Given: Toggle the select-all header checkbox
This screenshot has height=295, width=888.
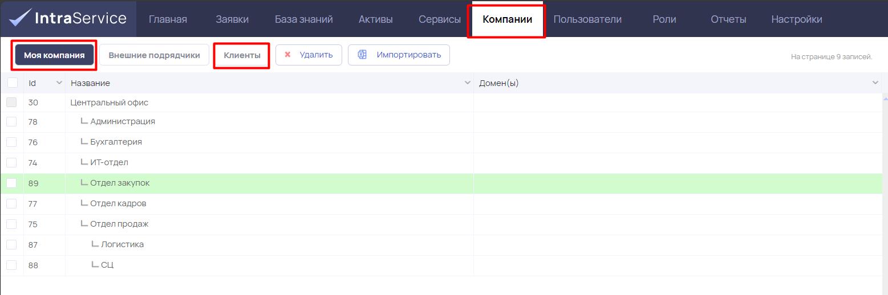Looking at the screenshot, I should [12, 83].
